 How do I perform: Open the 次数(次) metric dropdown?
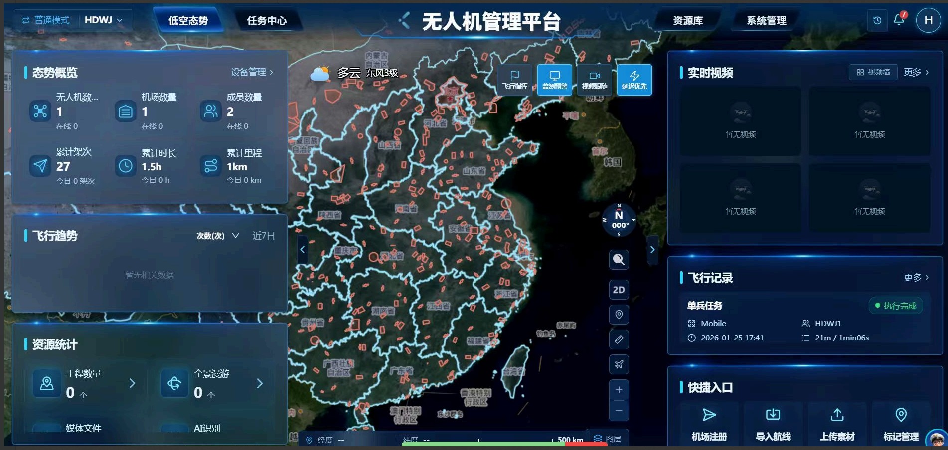pos(218,236)
